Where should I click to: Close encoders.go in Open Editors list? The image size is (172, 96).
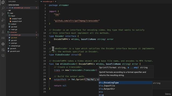[x=10, y=8]
